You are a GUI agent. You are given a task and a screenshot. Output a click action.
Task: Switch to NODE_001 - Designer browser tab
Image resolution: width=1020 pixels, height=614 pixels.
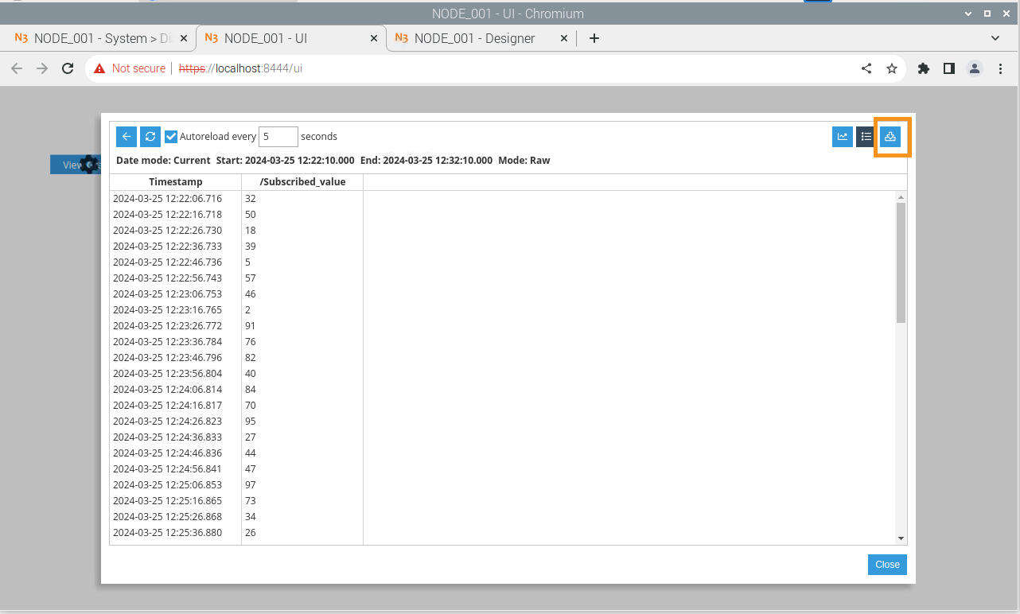474,38
